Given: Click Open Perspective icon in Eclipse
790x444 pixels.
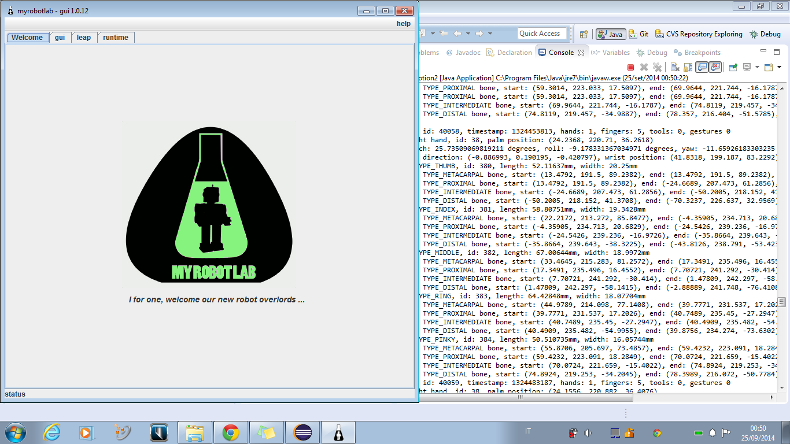Looking at the screenshot, I should pos(584,34).
